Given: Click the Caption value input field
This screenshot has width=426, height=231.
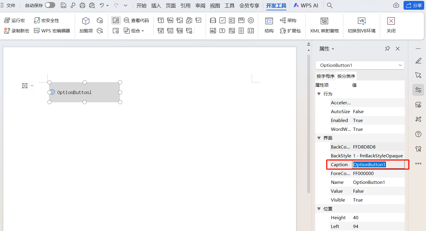Looking at the screenshot, I should tap(378, 164).
